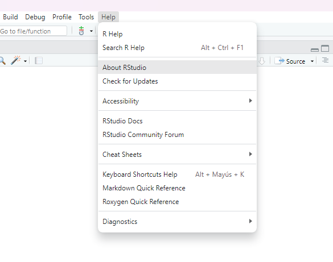
Task: Select About RStudio menu entry
Action: coord(178,67)
